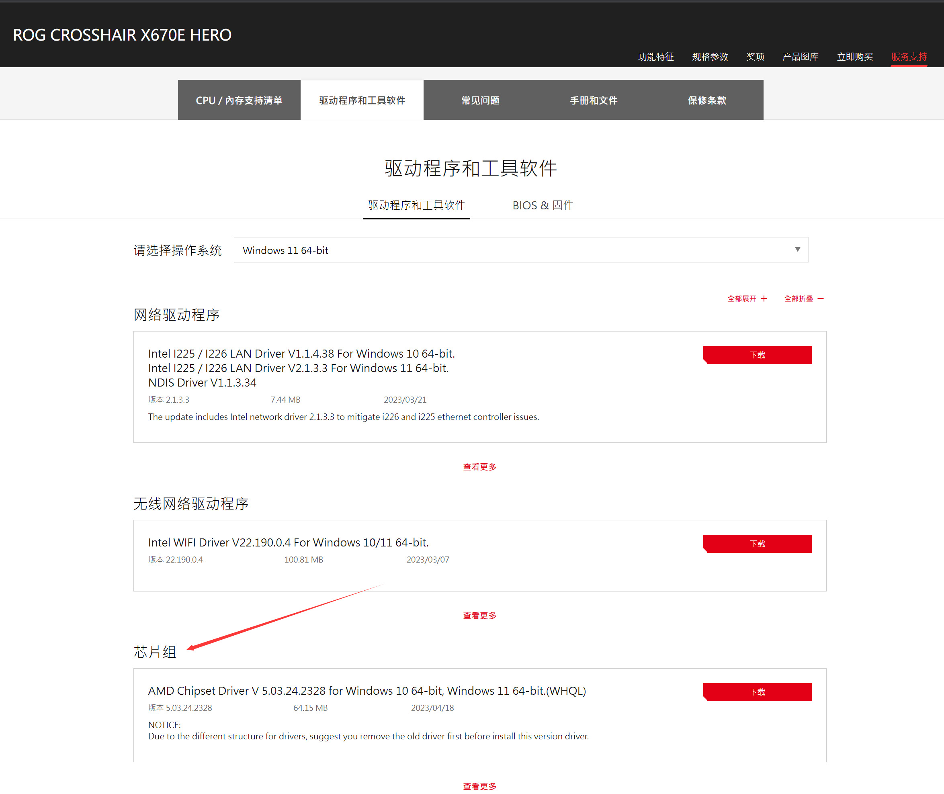944x794 pixels.
Task: Click the NOTICE: label in chipset card
Action: pyautogui.click(x=164, y=724)
